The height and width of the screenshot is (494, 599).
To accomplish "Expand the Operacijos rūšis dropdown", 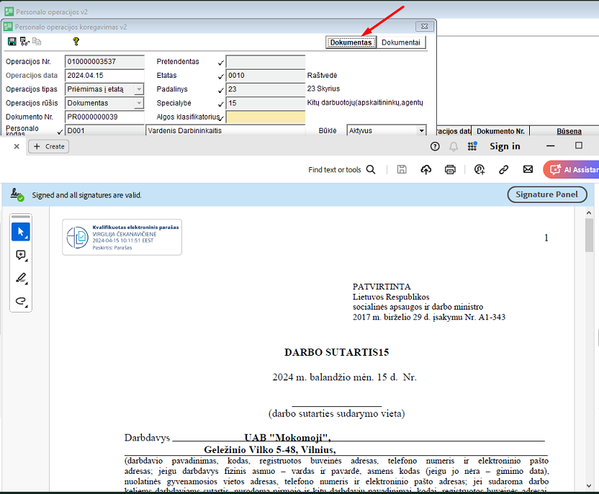I will pos(139,103).
